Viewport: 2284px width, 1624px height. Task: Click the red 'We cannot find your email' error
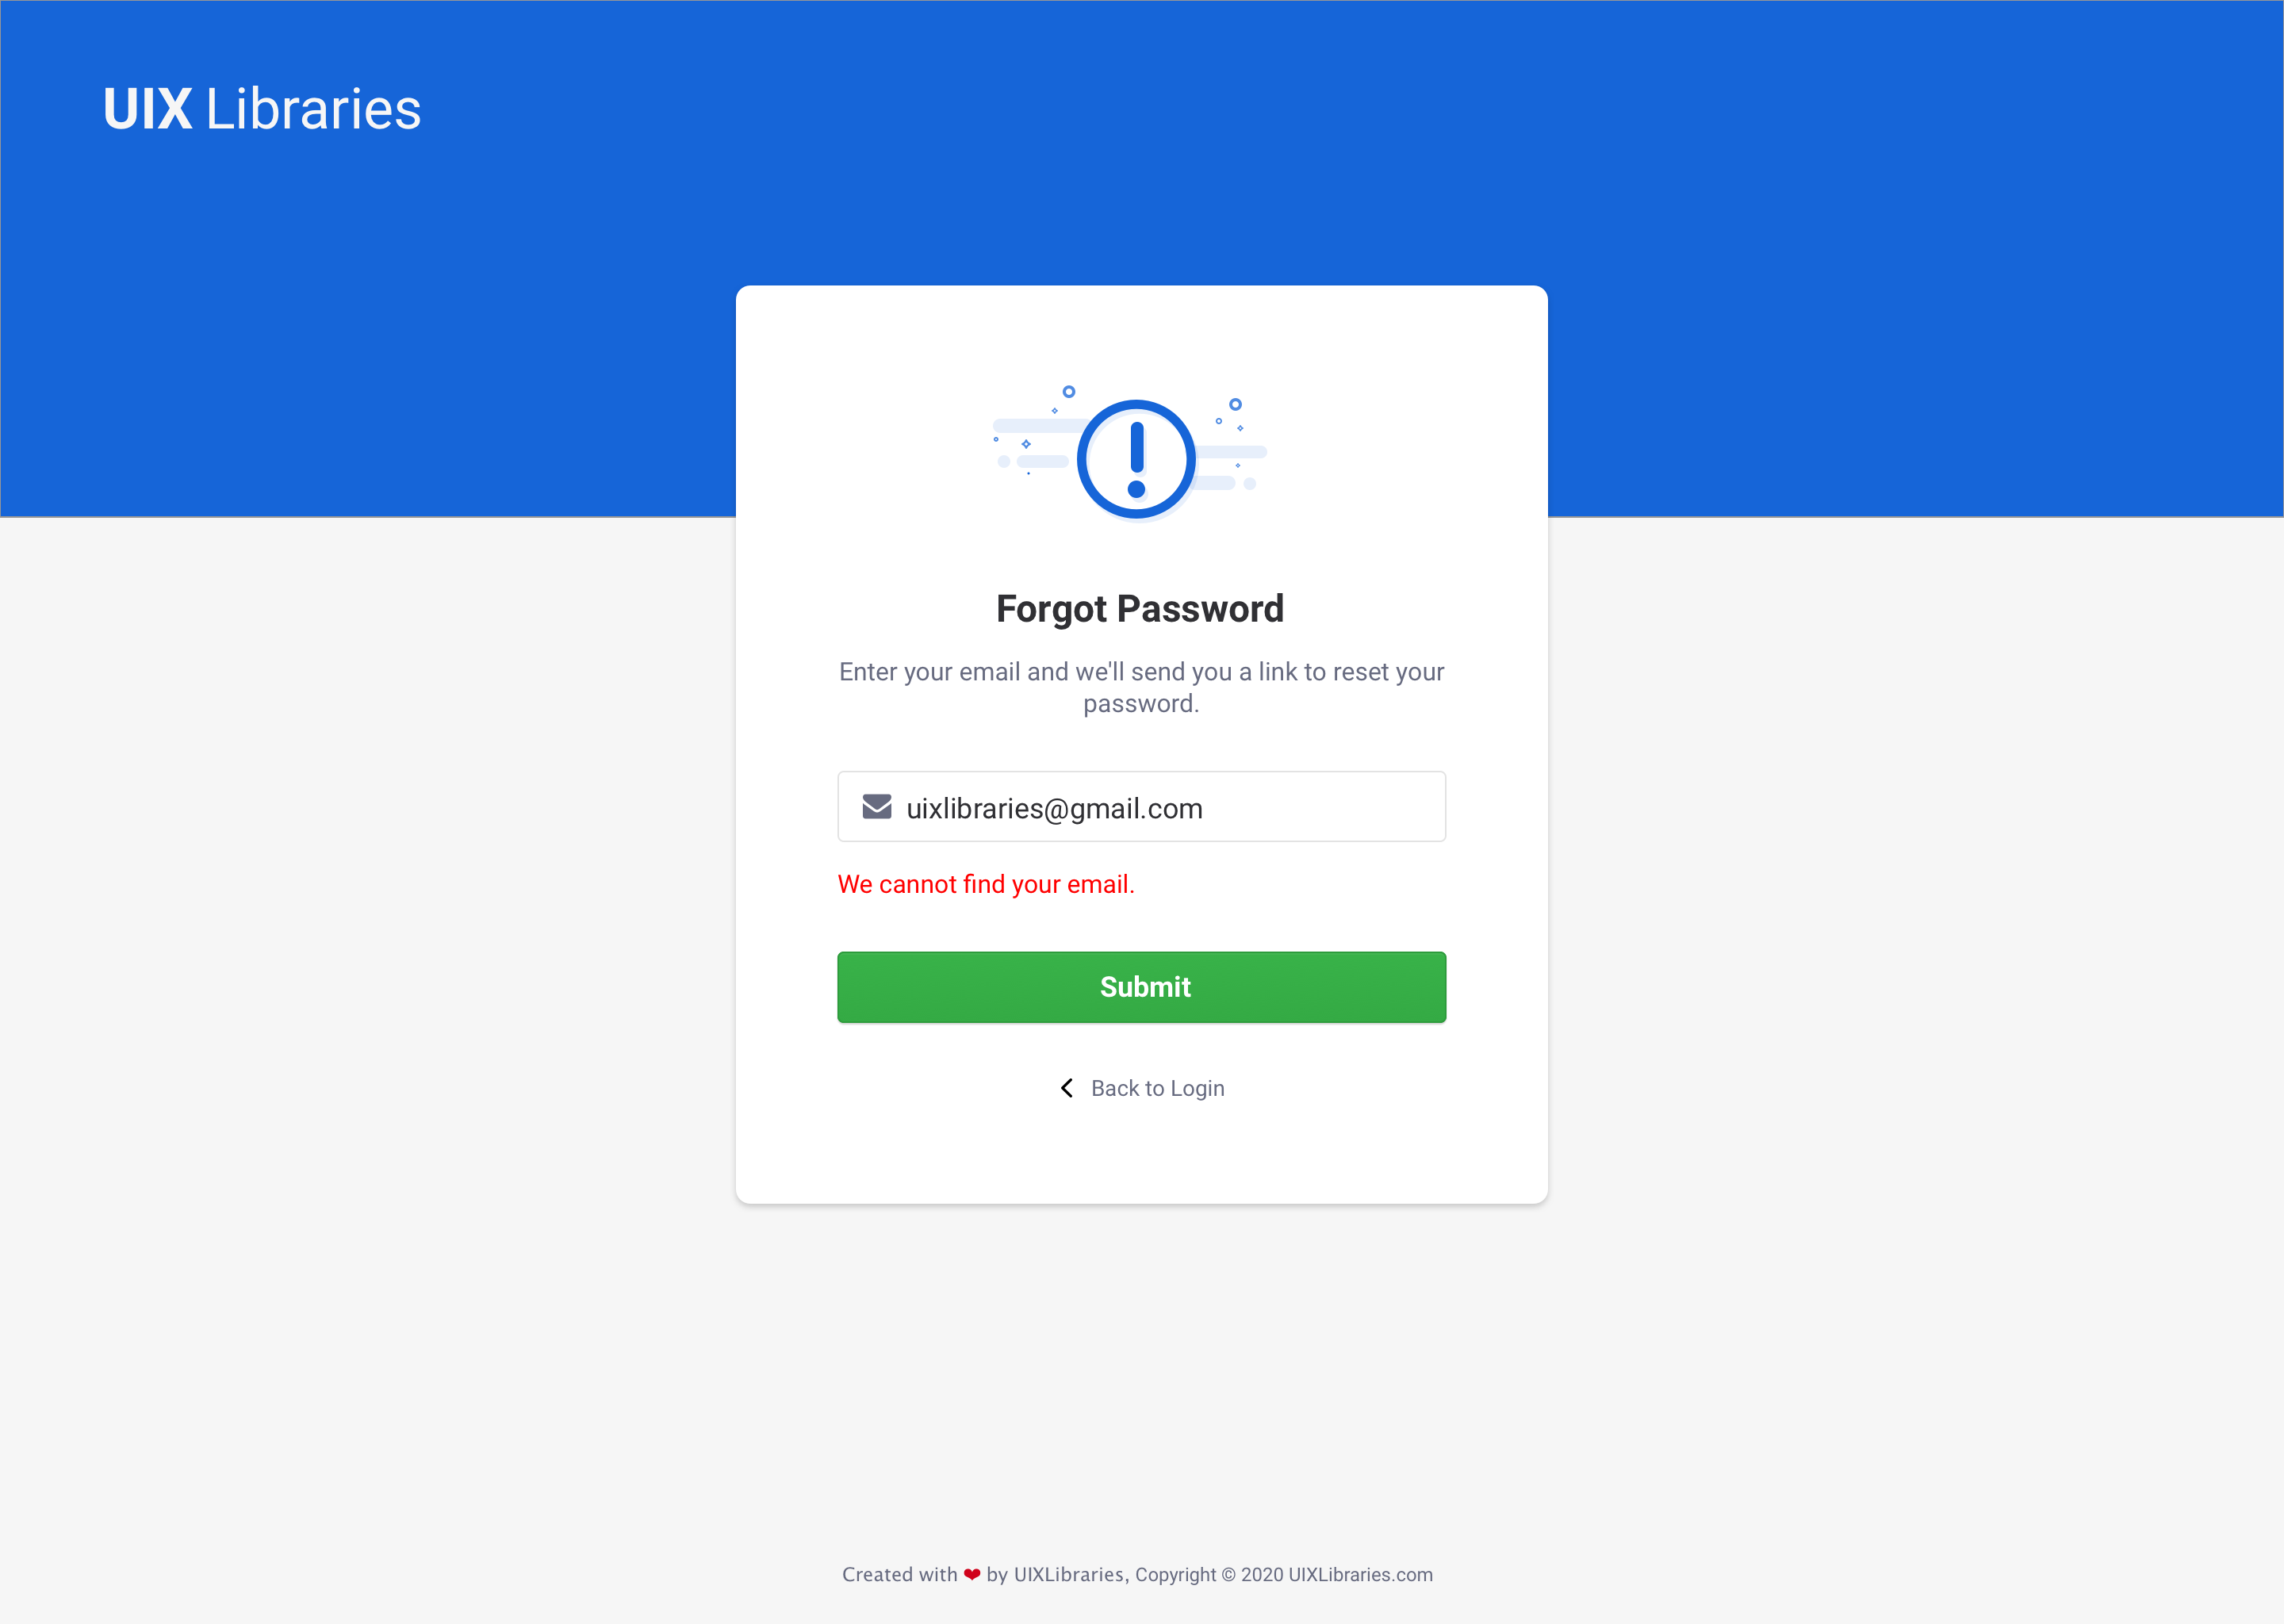(x=986, y=884)
